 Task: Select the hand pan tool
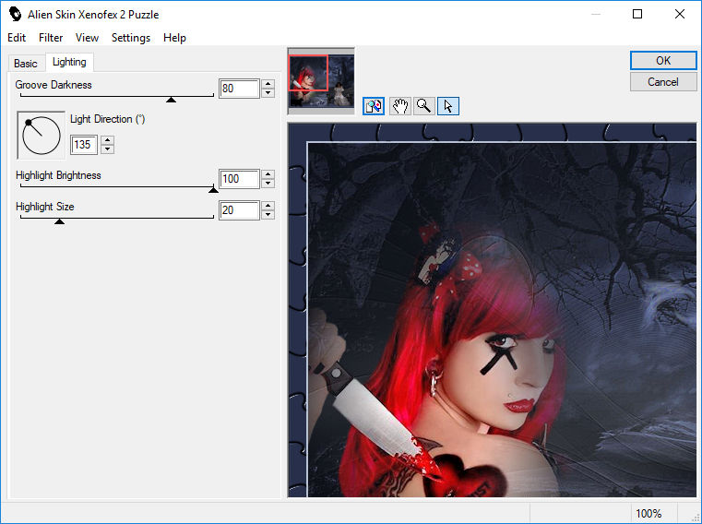coord(400,106)
